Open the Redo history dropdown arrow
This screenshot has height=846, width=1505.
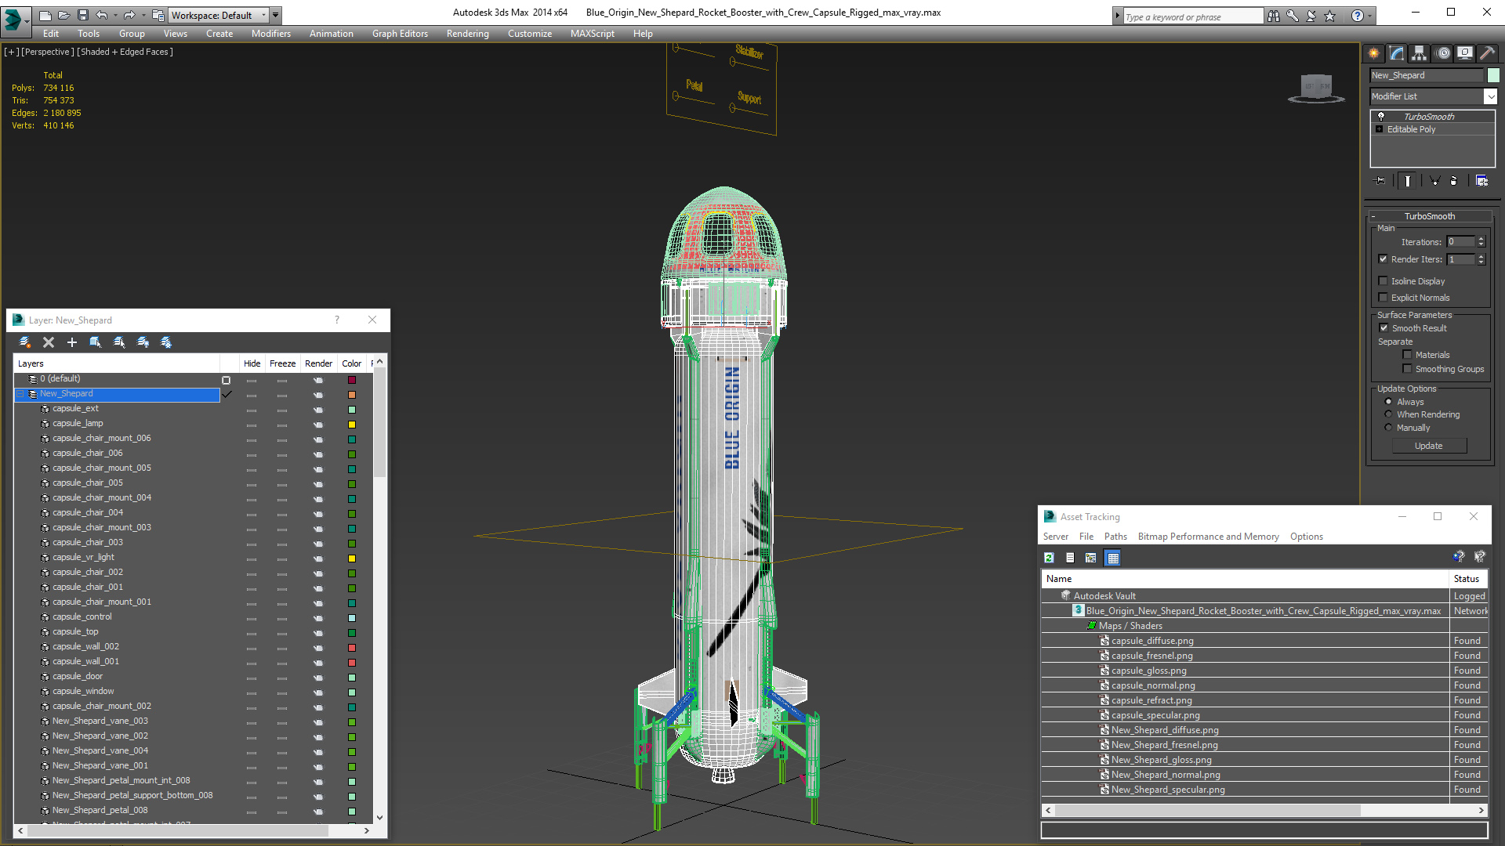click(x=143, y=15)
